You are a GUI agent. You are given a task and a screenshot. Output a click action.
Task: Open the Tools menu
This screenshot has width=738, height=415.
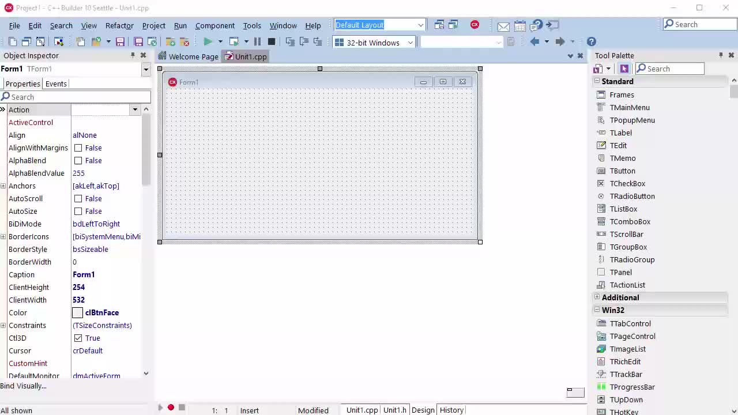(252, 25)
